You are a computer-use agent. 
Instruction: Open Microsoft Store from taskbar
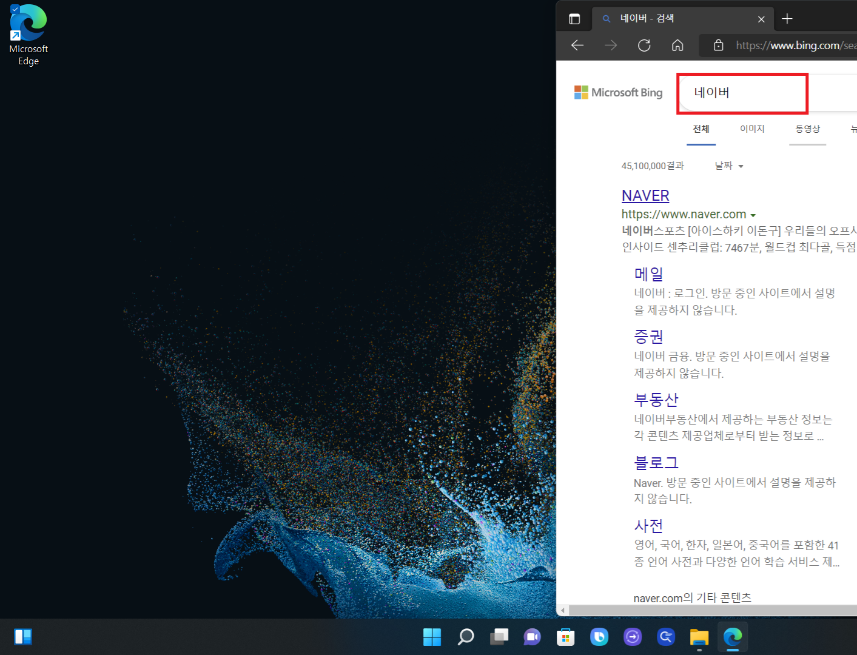(x=566, y=637)
